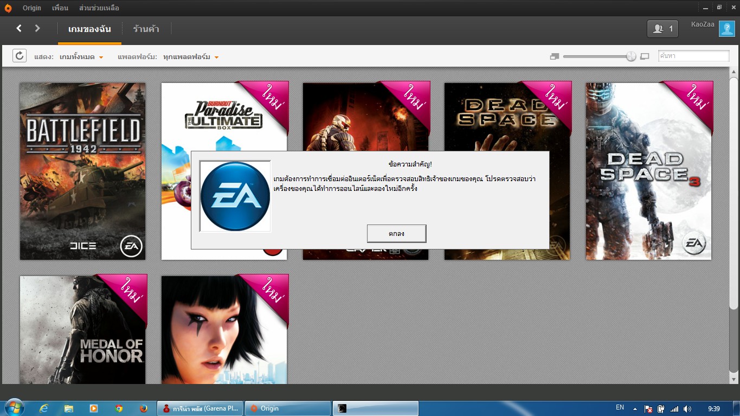Image resolution: width=740 pixels, height=416 pixels.
Task: Click the KaoZaa username
Action: click(703, 24)
